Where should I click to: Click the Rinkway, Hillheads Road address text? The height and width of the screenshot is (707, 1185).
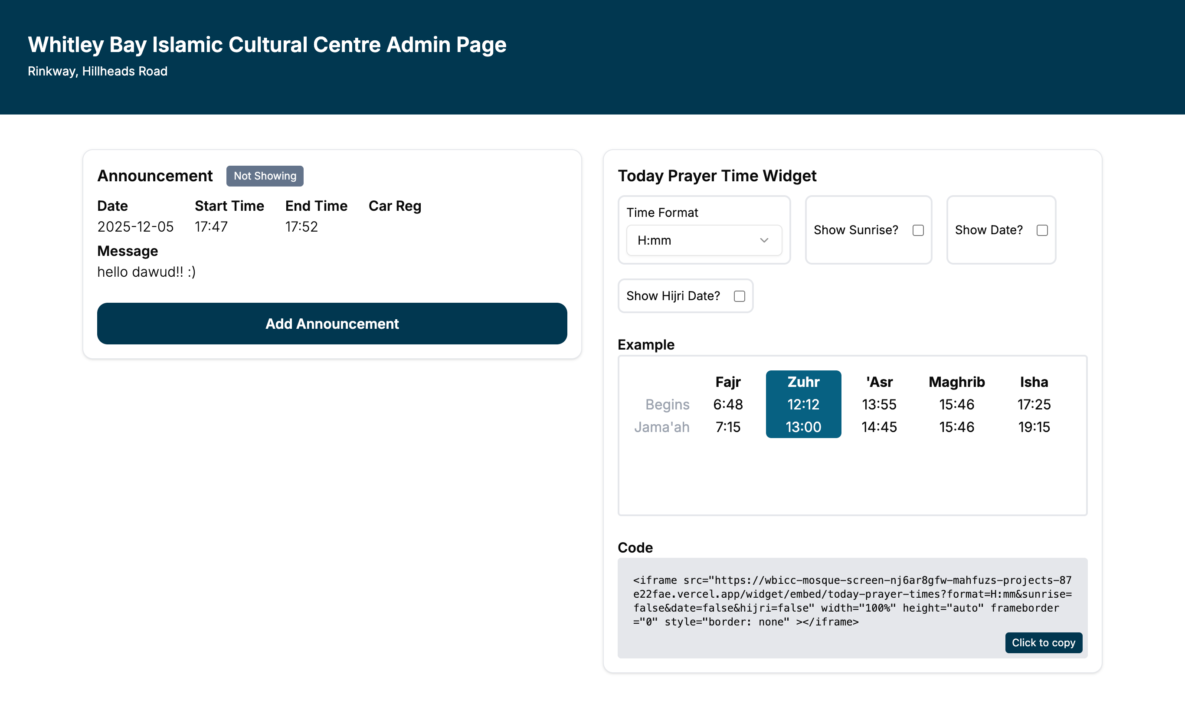coord(98,71)
